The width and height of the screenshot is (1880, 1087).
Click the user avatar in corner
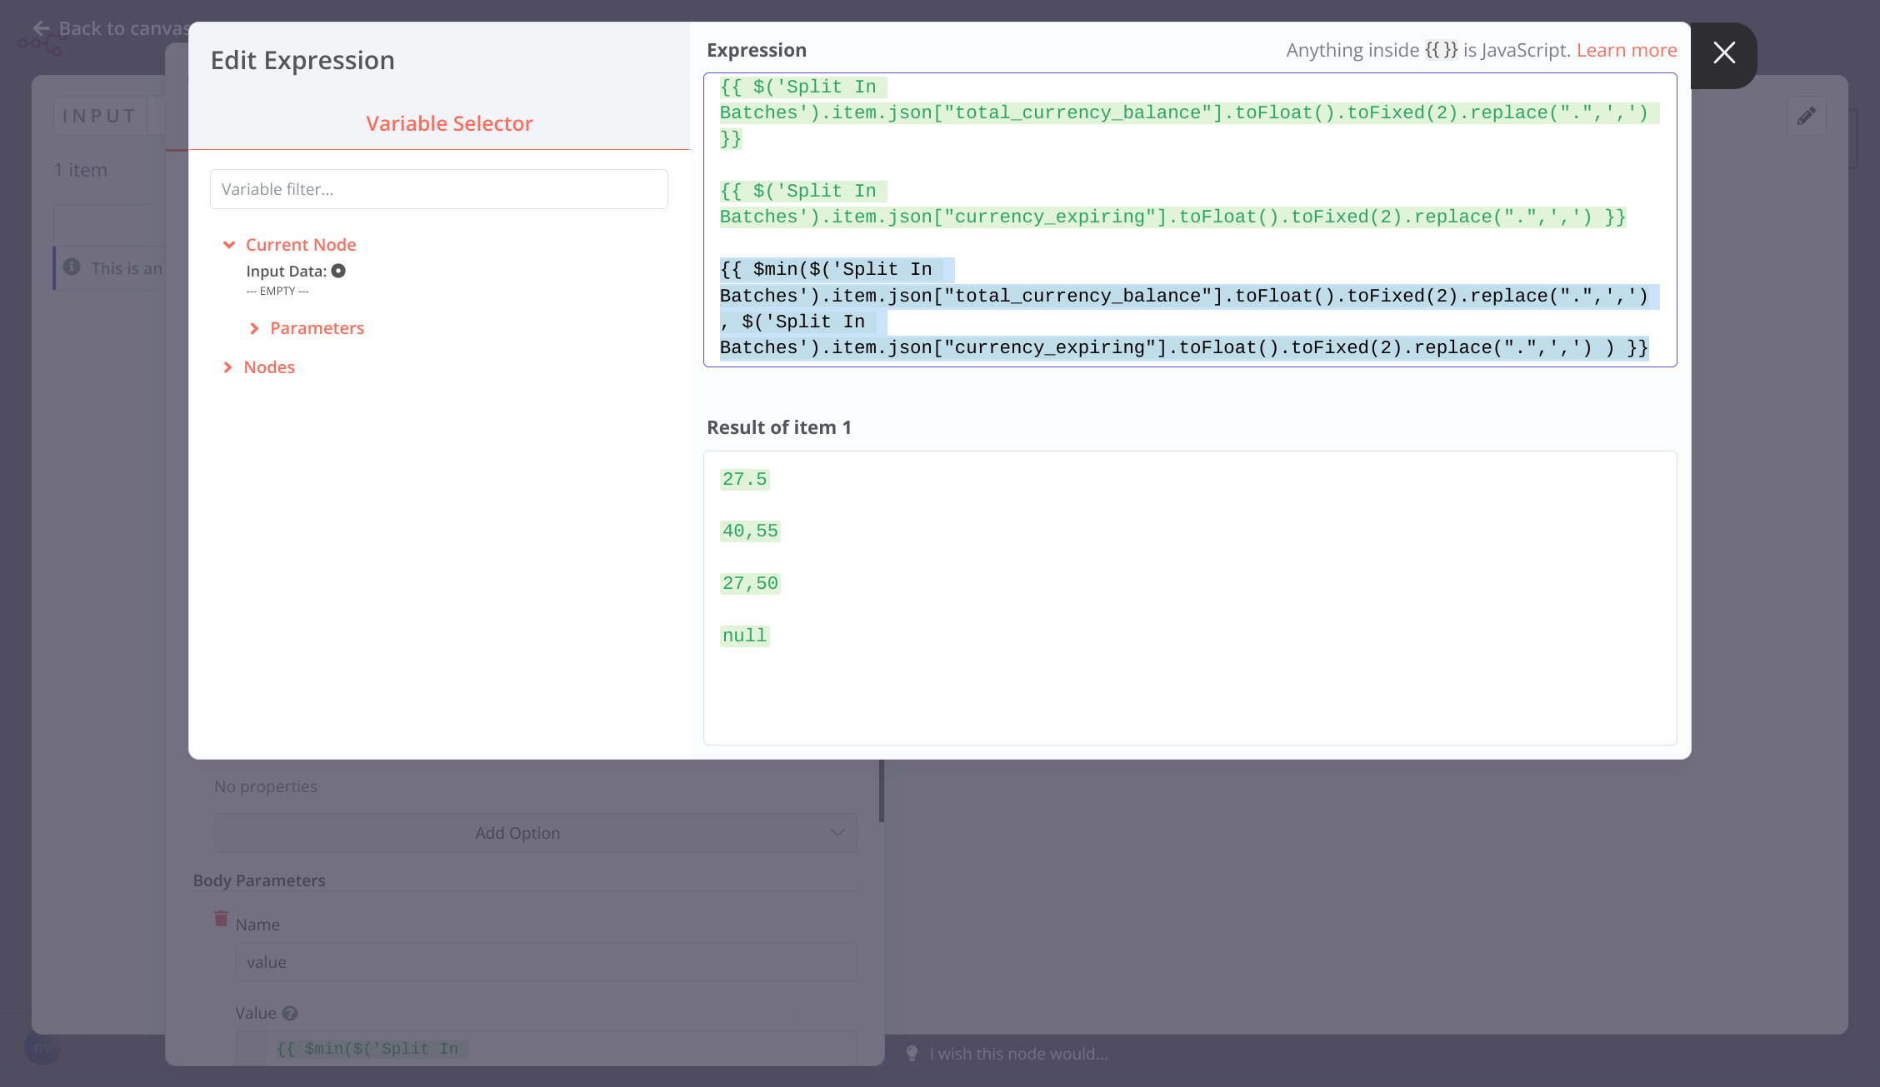click(42, 1047)
